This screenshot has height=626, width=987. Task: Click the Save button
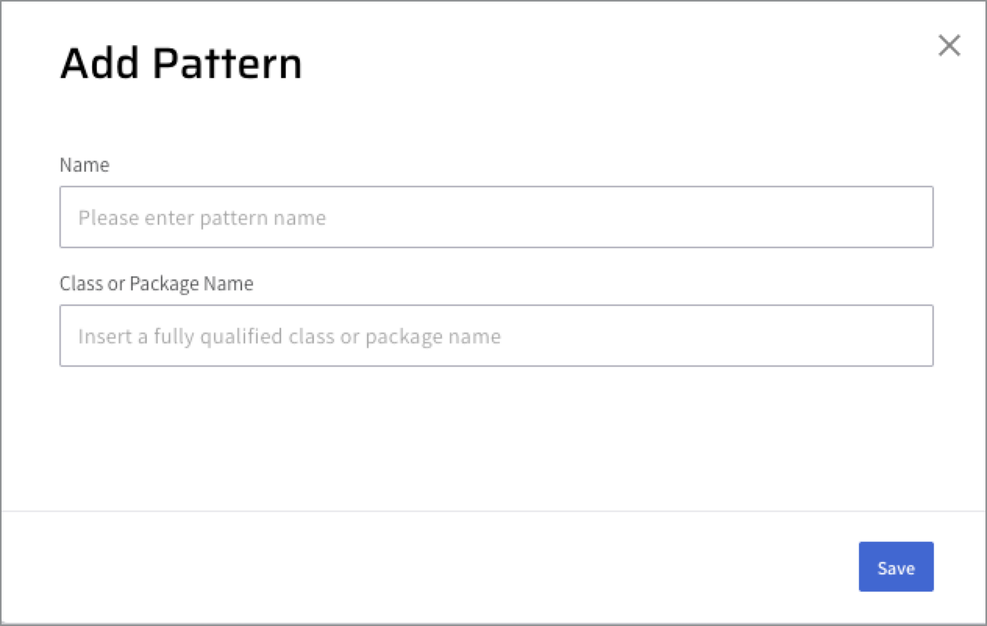[896, 567]
